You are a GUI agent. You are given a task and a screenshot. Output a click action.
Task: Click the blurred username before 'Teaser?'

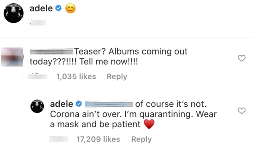click(51, 51)
